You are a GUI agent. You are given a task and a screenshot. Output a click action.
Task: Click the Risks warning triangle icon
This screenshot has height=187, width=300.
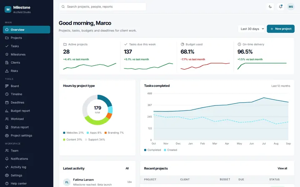click(7, 71)
